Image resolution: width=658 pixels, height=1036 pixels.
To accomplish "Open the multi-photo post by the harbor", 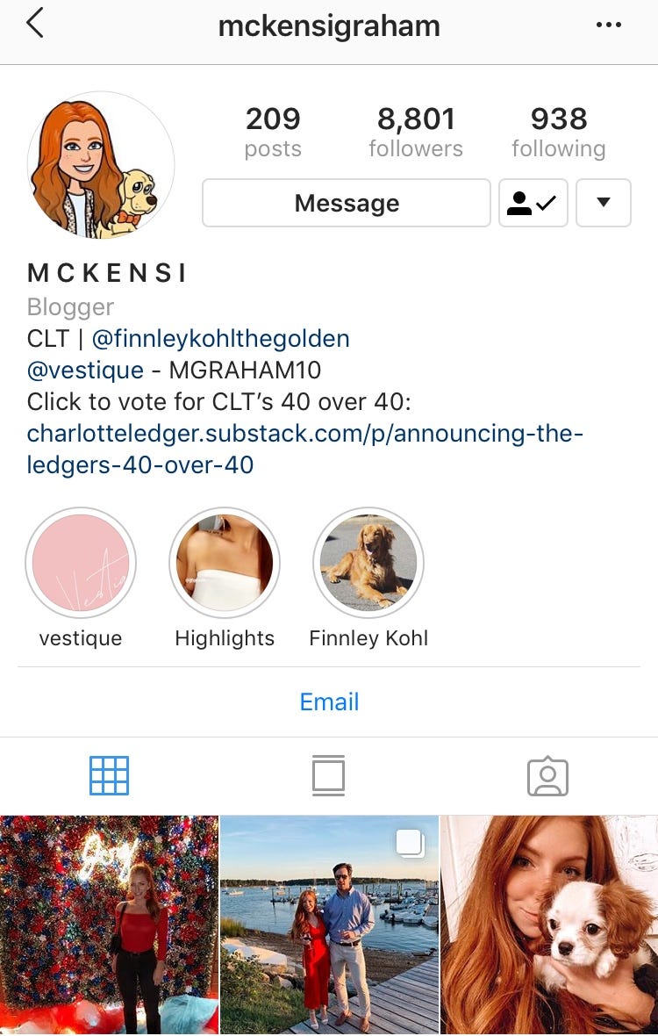I will tap(329, 925).
